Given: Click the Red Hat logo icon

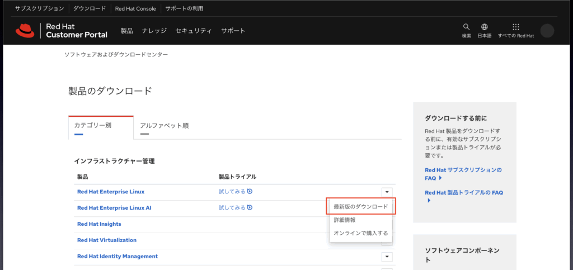Looking at the screenshot, I should point(25,31).
